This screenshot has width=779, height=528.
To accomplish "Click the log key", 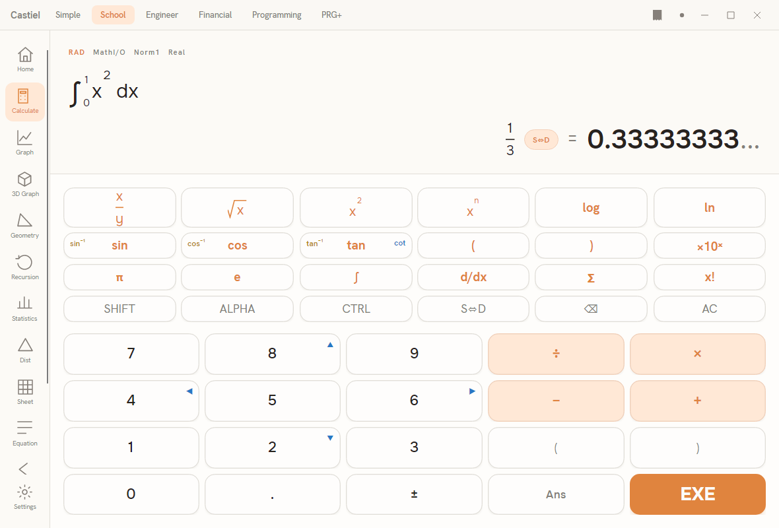I will coord(592,208).
